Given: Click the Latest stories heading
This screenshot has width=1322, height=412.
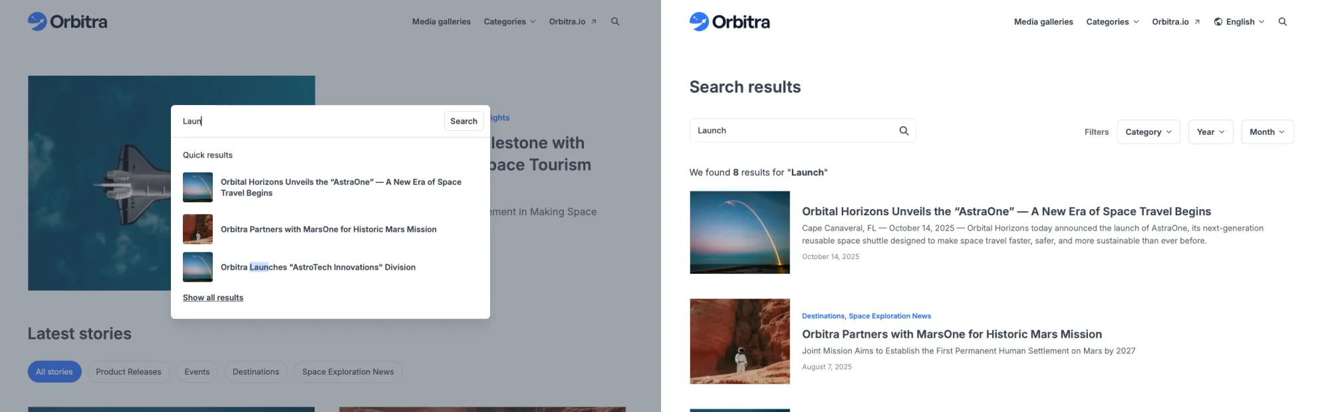Looking at the screenshot, I should pyautogui.click(x=79, y=334).
